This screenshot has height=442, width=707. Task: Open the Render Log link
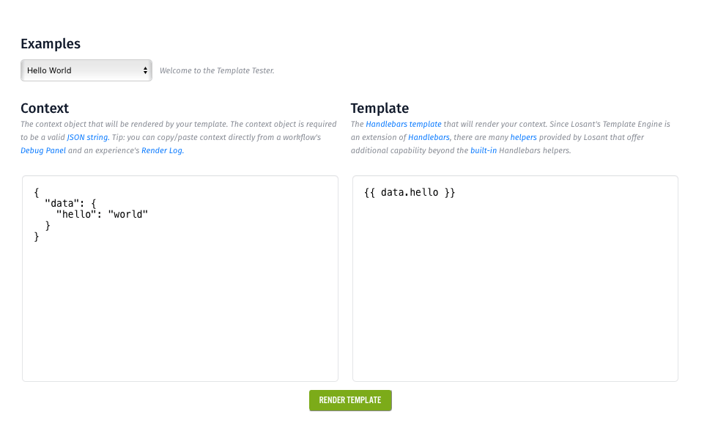click(x=162, y=150)
